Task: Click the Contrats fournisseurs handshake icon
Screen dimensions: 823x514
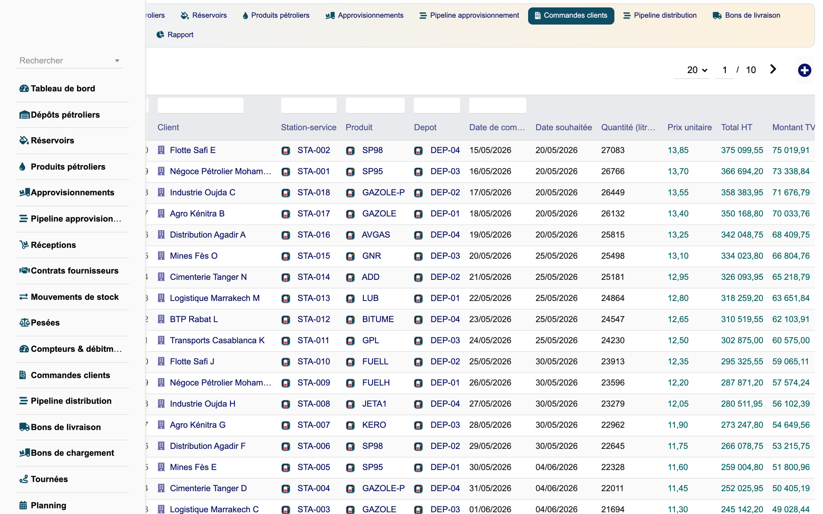Action: tap(24, 271)
